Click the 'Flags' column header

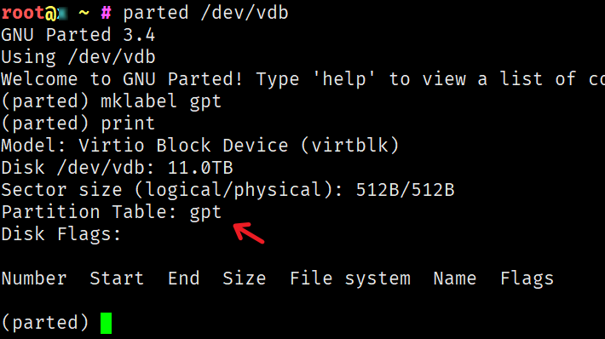pos(527,279)
